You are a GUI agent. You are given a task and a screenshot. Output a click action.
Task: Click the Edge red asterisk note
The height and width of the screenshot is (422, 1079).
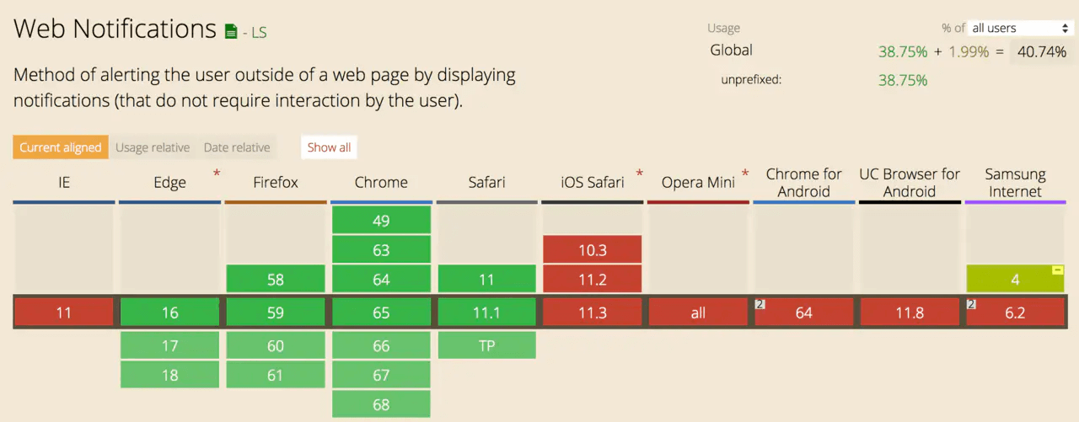point(217,174)
